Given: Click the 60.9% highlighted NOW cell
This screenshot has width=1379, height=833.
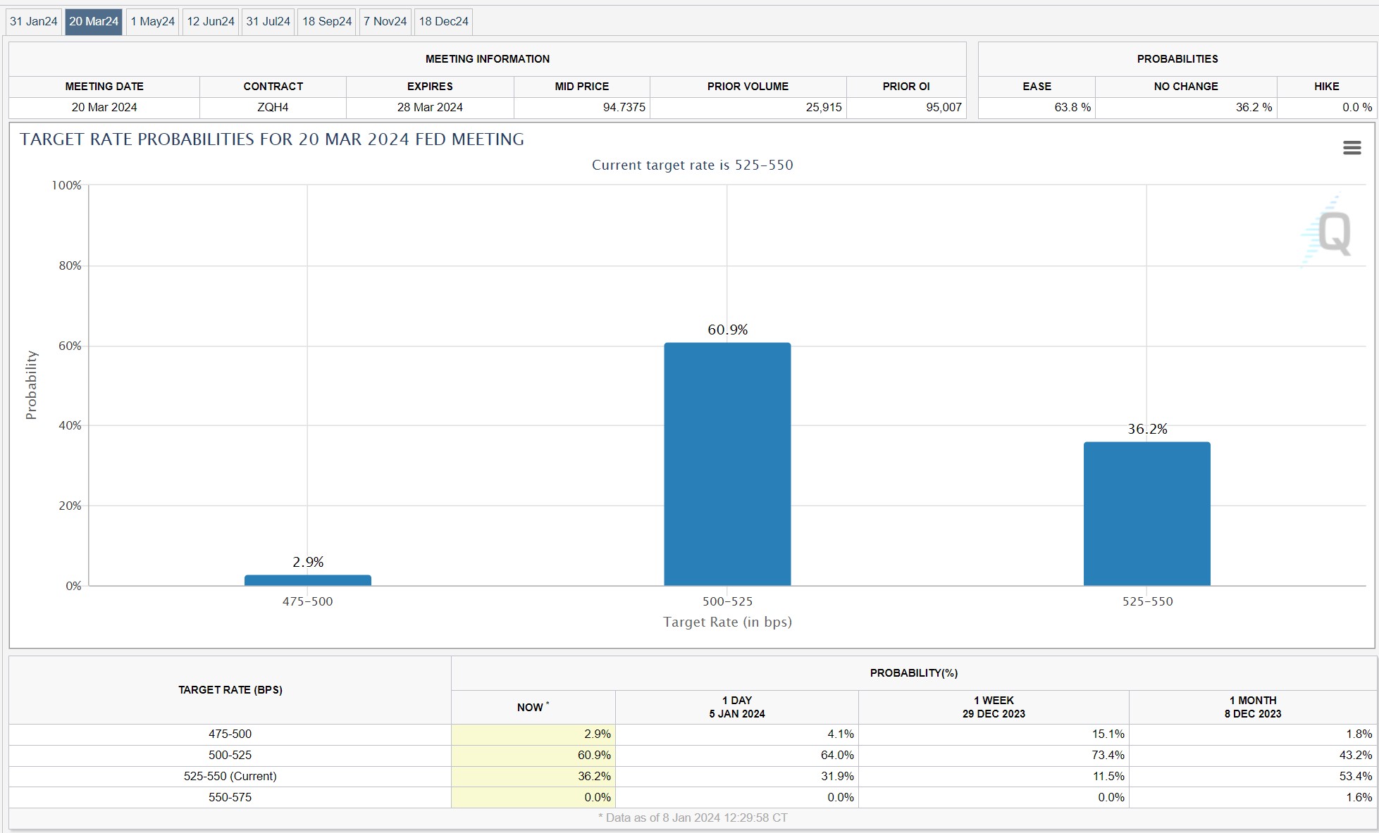Looking at the screenshot, I should 533,755.
